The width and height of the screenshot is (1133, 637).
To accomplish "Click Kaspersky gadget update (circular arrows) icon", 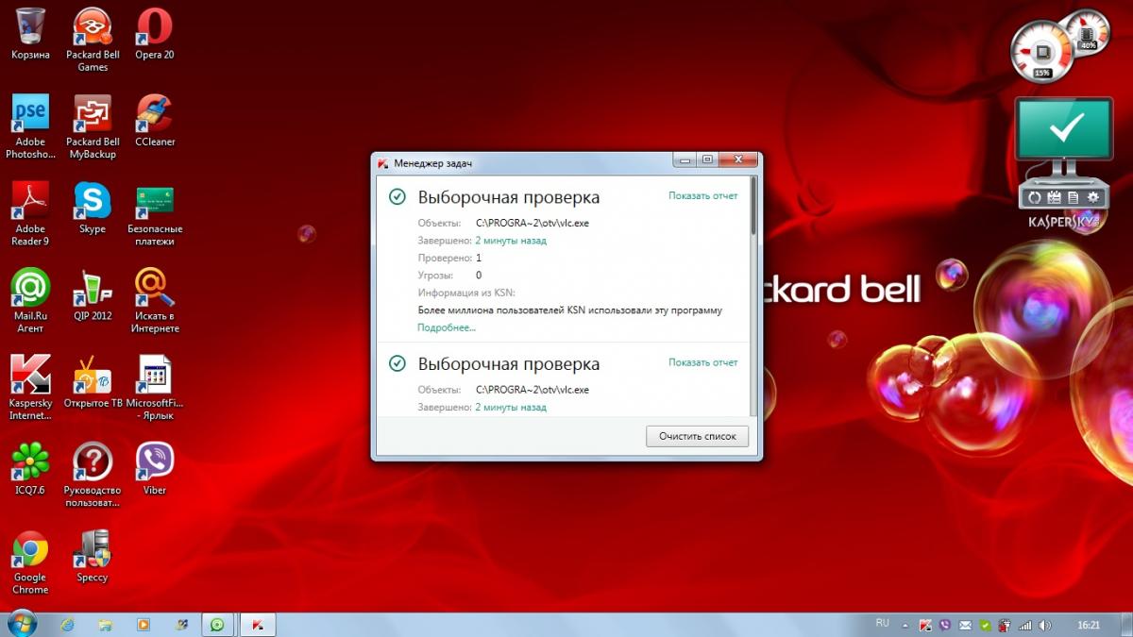I will (x=1035, y=197).
